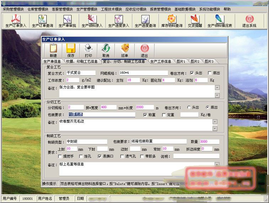This screenshot has width=269, height=203.
Task: Click 说明 input field in 制袋工艺
Action: point(196,156)
